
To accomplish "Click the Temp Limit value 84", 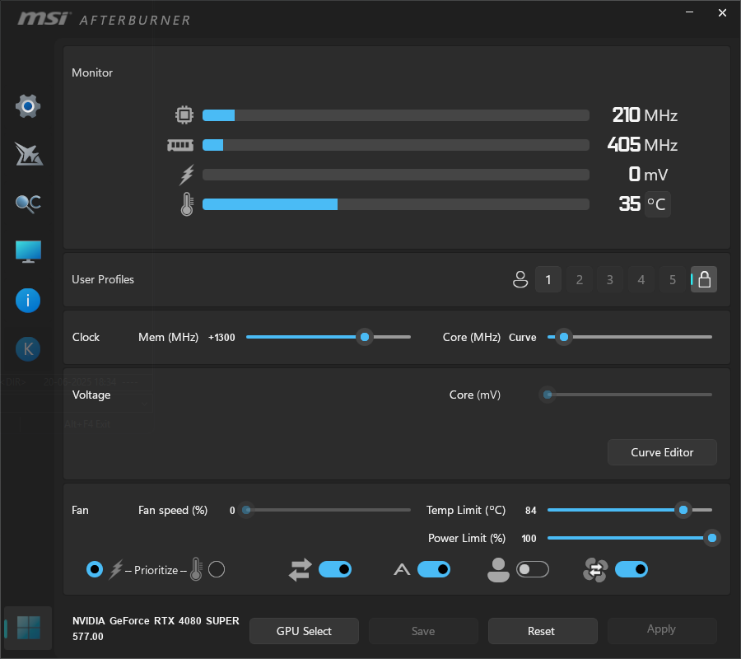I will (x=531, y=511).
